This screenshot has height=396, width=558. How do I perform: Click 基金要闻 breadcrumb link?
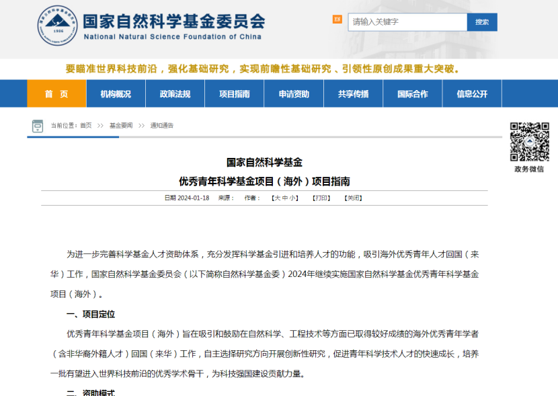pos(121,126)
